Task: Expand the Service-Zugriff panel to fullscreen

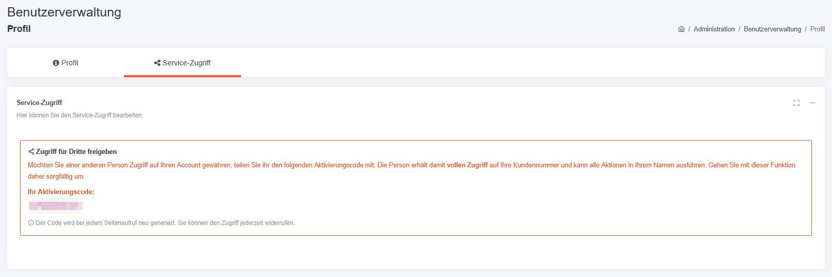Action: click(x=796, y=103)
